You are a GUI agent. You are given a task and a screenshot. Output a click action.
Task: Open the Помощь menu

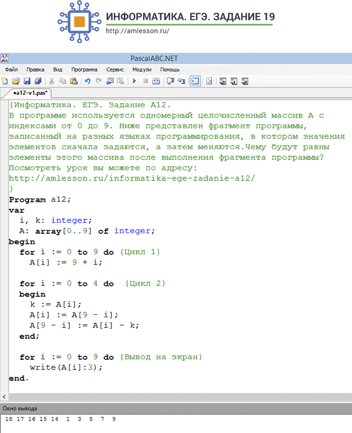170,70
